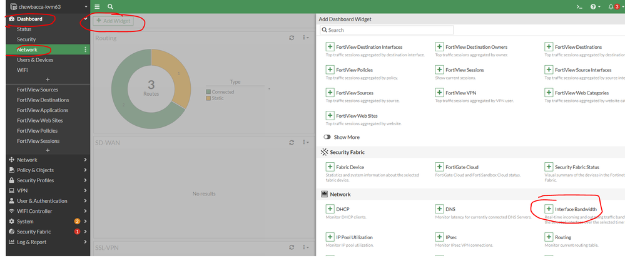625x258 pixels.
Task: Open FortiView Web Sites monitor in sidebar
Action: 40,120
